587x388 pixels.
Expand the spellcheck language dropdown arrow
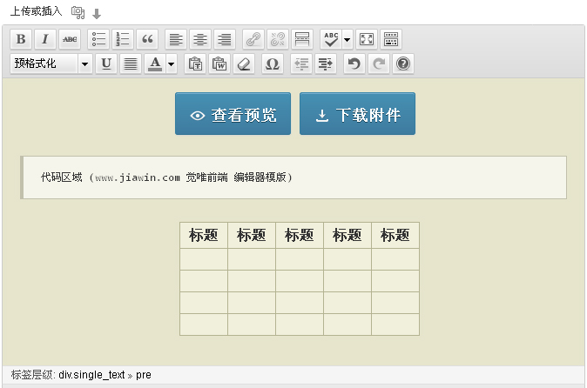tap(347, 39)
